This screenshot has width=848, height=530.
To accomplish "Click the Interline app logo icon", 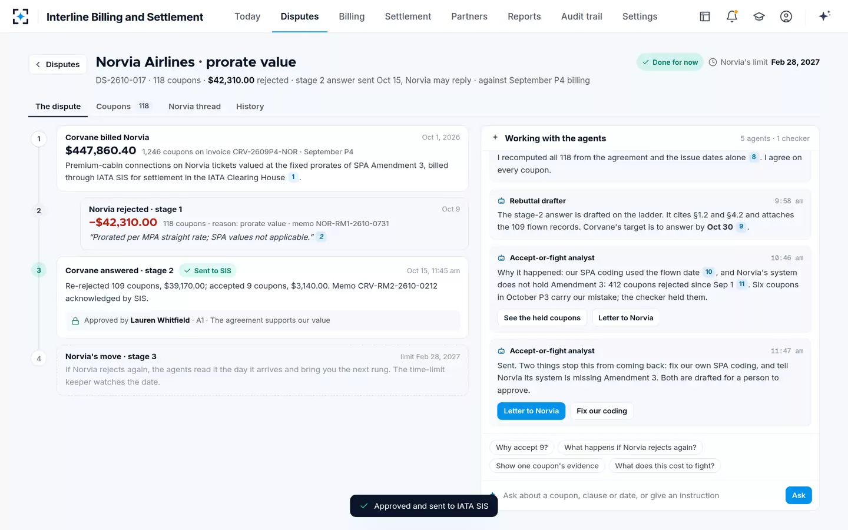I will click(x=21, y=16).
